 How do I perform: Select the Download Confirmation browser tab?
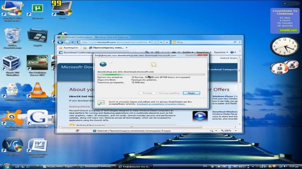tap(76, 53)
